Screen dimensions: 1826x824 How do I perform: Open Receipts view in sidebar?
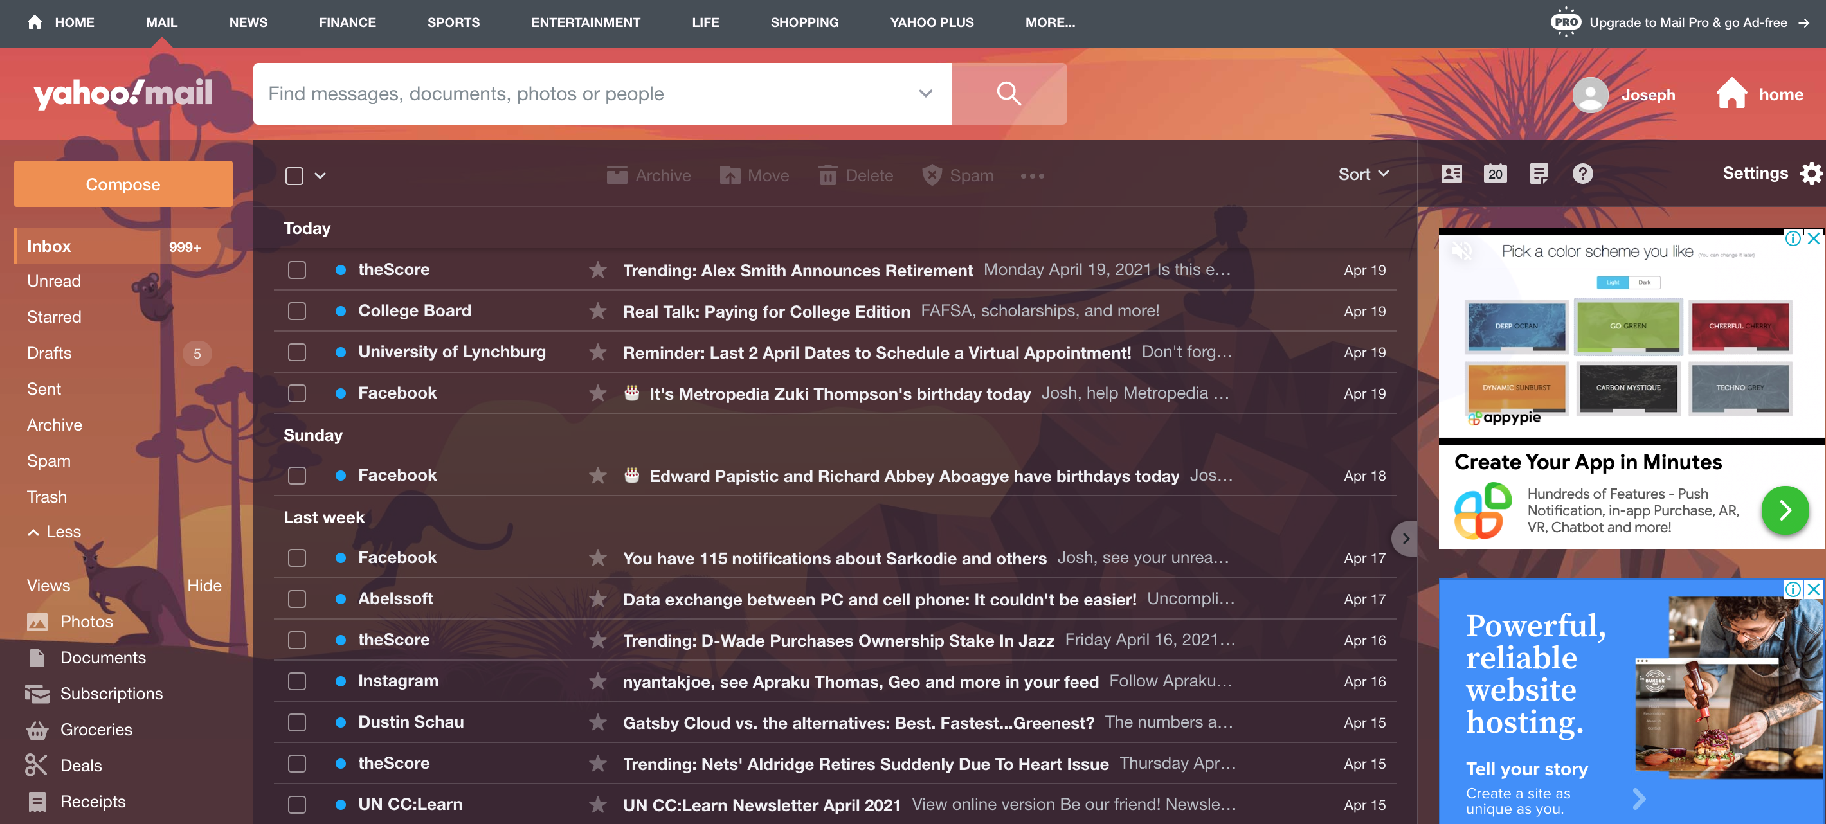point(76,802)
